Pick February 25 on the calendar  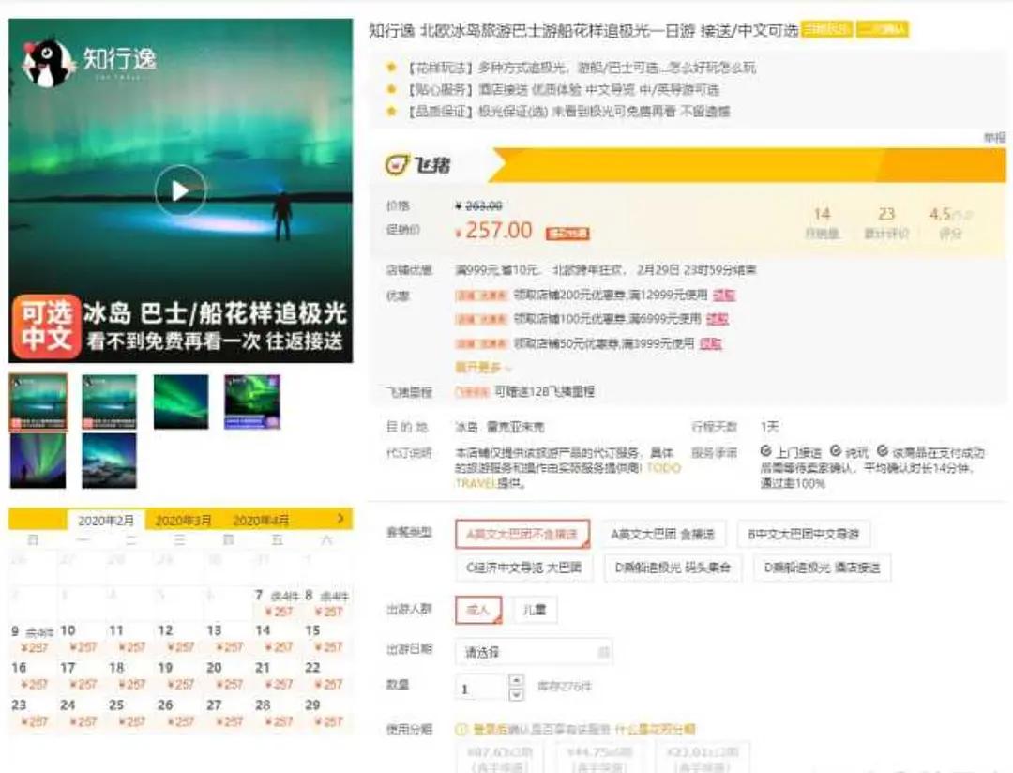pos(130,713)
